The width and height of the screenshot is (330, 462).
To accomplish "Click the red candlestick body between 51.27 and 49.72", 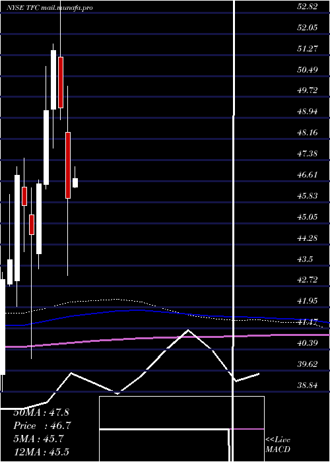I will click(61, 82).
